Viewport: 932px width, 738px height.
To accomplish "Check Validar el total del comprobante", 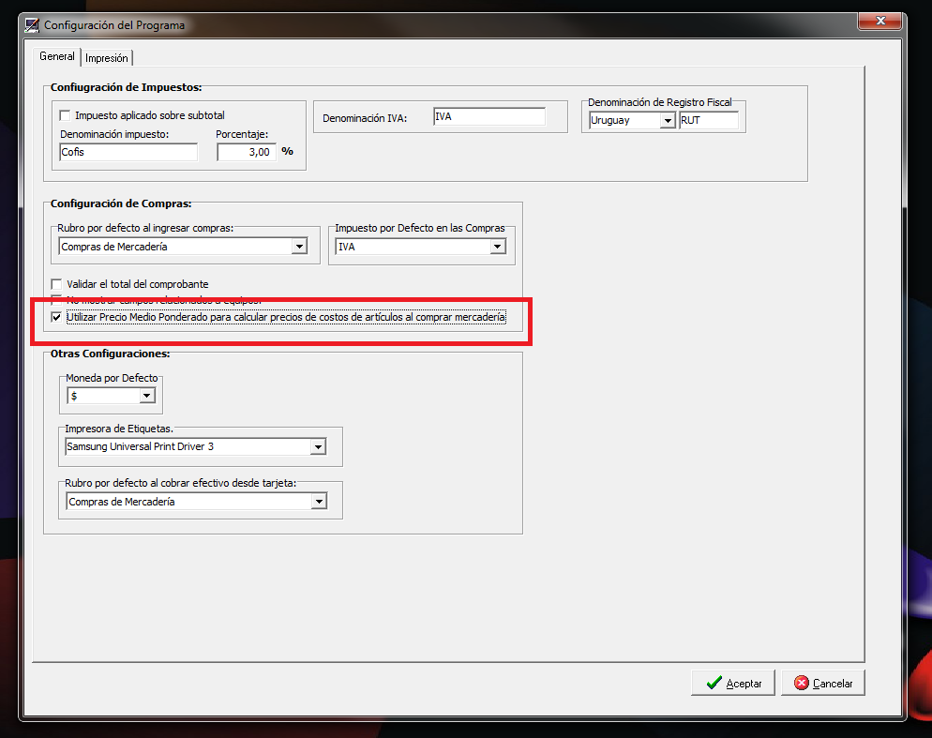I will click(57, 284).
